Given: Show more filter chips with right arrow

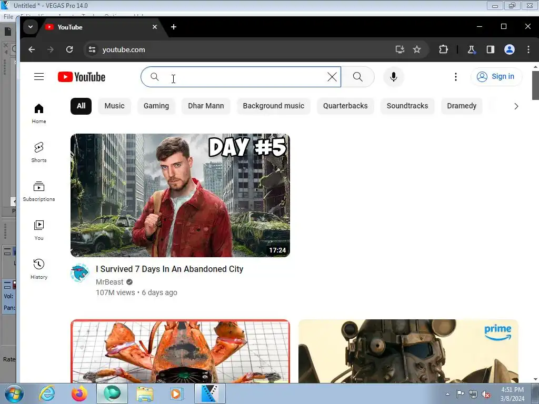Looking at the screenshot, I should (516, 106).
